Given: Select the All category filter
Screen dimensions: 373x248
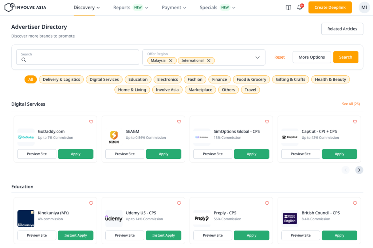Looking at the screenshot, I should (x=31, y=79).
